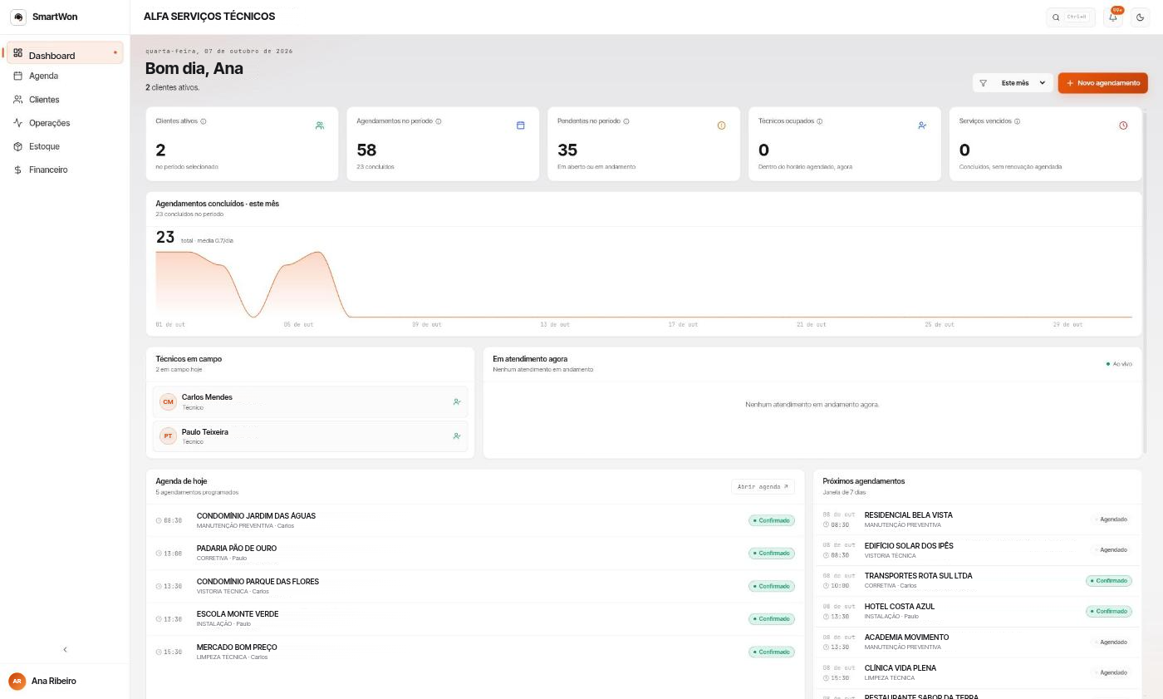Select technician Carlos Mendes row

coord(310,401)
